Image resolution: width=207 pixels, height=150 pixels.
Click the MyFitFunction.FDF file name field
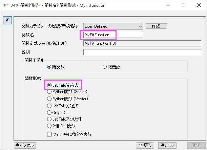pos(142,43)
